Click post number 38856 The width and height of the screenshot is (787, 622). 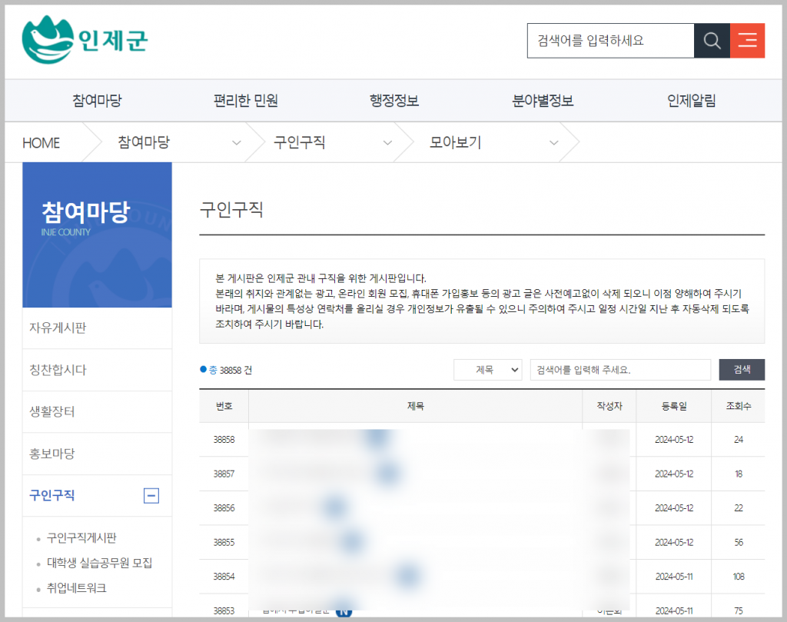coord(224,508)
